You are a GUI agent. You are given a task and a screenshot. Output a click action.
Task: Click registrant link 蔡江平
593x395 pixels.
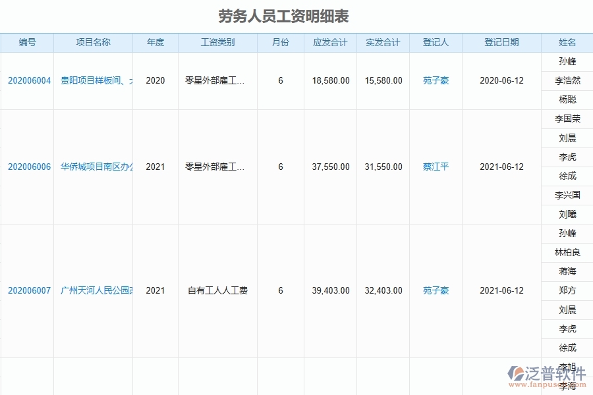coord(435,167)
